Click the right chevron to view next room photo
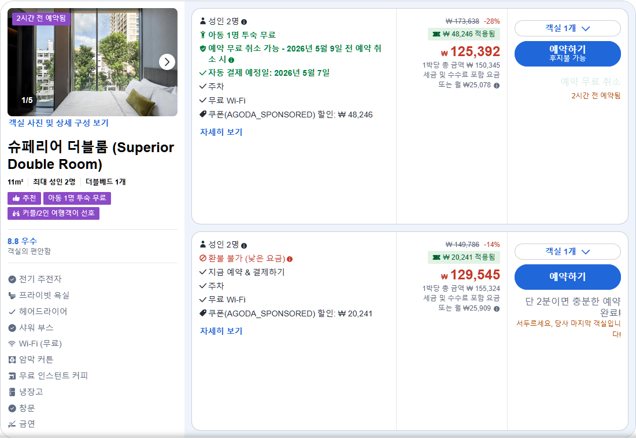The image size is (636, 439). 167,62
